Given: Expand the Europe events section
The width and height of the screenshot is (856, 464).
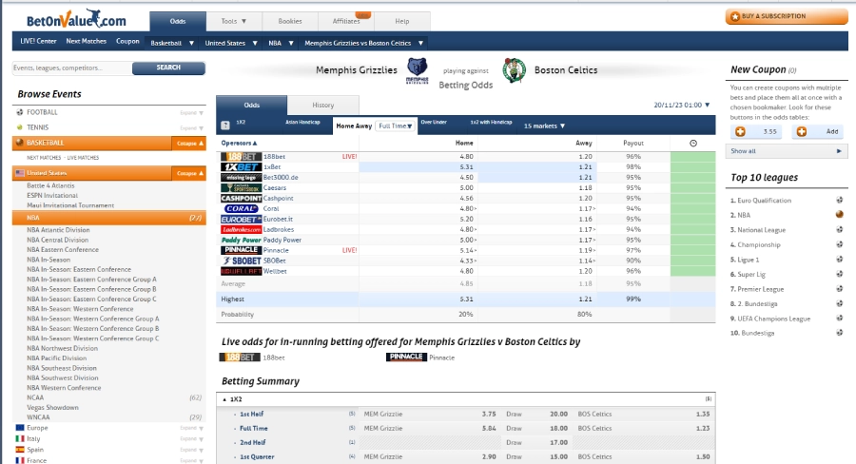Looking at the screenshot, I should [x=191, y=428].
